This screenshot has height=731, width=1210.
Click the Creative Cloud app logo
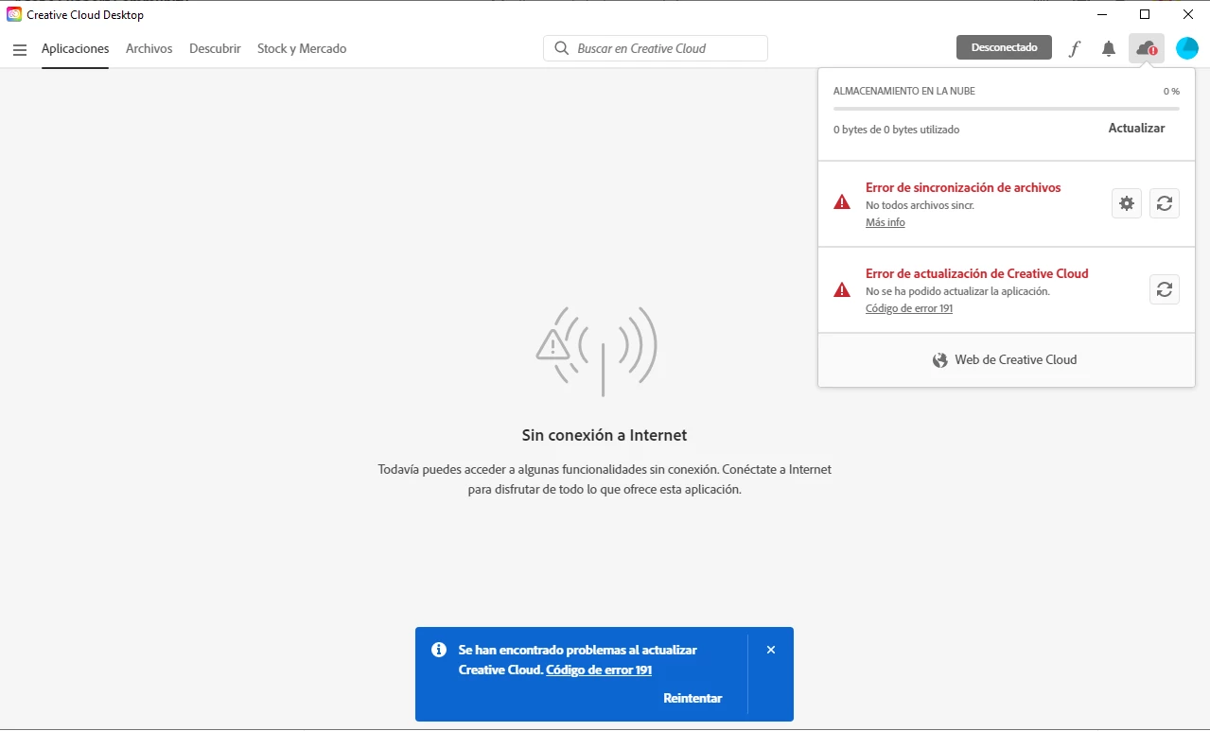tap(14, 14)
